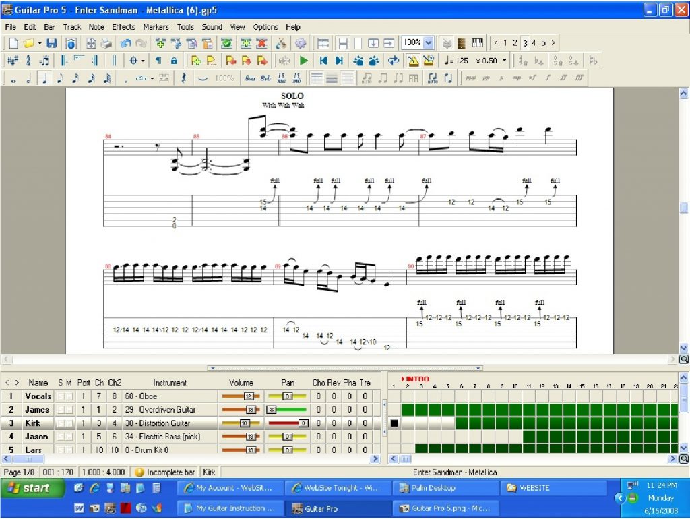The height and width of the screenshot is (519, 690).
Task: Expand the tuplet dropdown arrow
Action: (152, 78)
